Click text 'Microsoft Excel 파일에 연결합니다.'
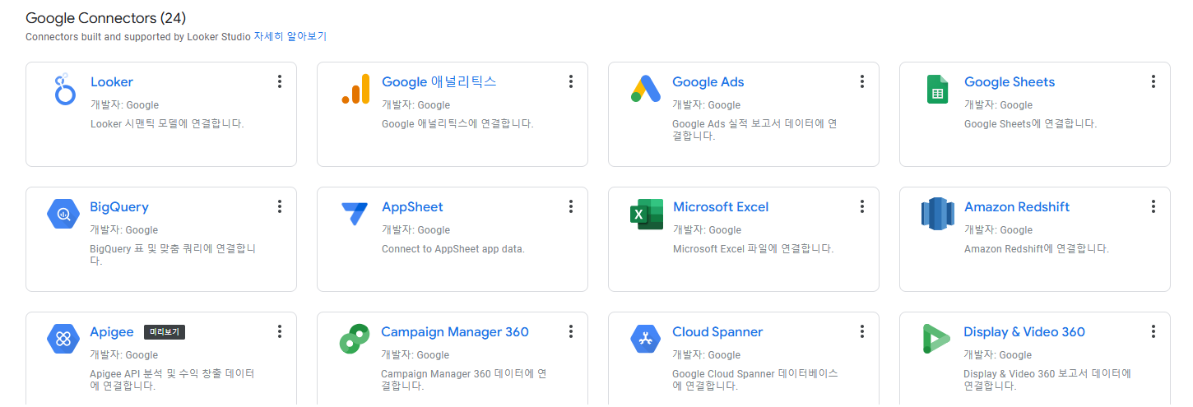This screenshot has width=1193, height=407. pyautogui.click(x=753, y=248)
